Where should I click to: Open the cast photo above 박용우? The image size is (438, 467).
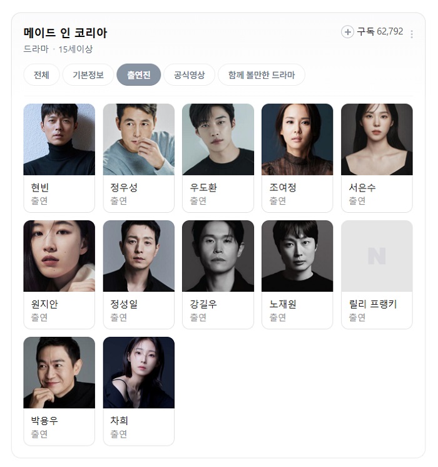point(59,372)
